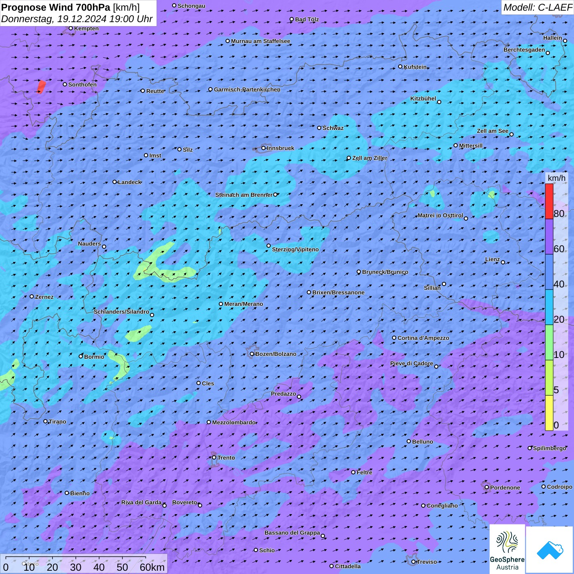Click the 'Bad Tölz' label
This screenshot has height=574, width=574.
pyautogui.click(x=307, y=19)
